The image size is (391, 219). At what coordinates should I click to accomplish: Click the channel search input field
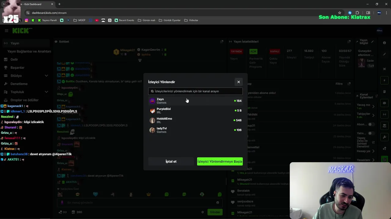(x=195, y=91)
